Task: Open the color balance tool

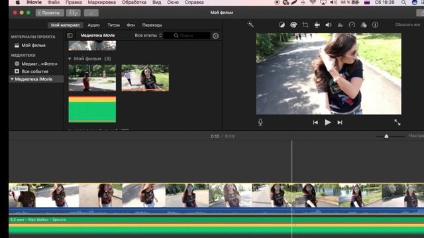Action: (x=282, y=25)
